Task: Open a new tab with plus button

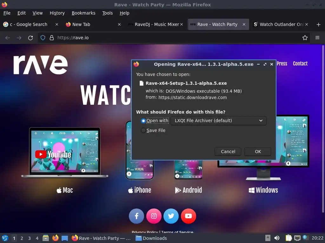Action: (x=319, y=25)
